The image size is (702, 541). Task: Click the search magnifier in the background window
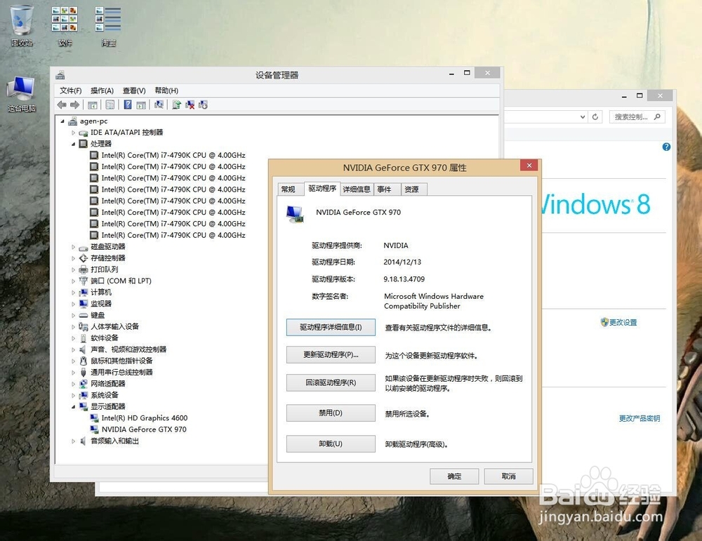[657, 116]
